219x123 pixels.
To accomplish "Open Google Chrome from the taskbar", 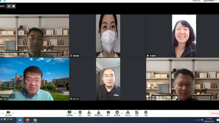I will [x=35, y=120].
